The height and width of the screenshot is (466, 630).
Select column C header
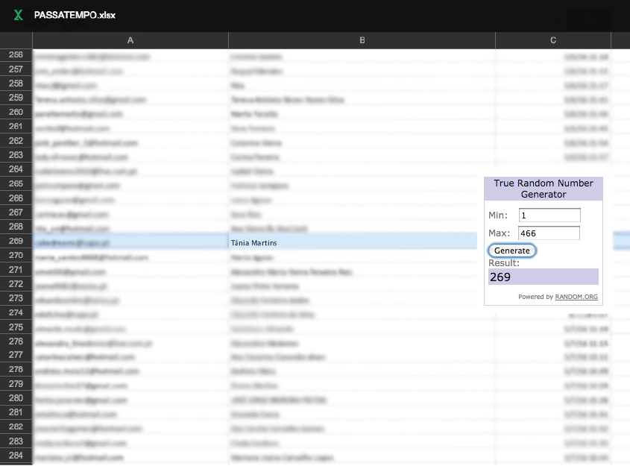553,40
